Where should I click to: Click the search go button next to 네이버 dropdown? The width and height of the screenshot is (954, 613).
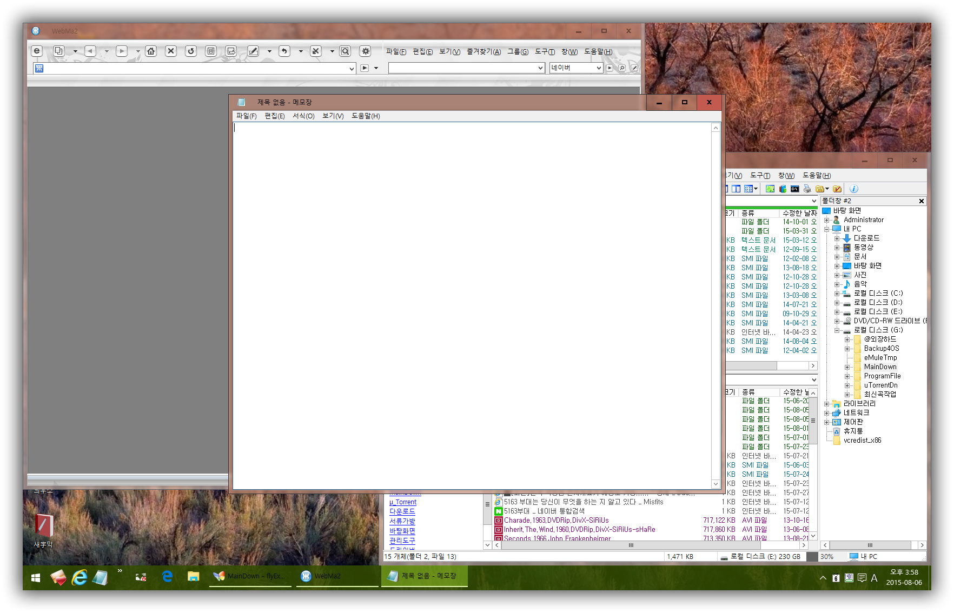coord(610,68)
